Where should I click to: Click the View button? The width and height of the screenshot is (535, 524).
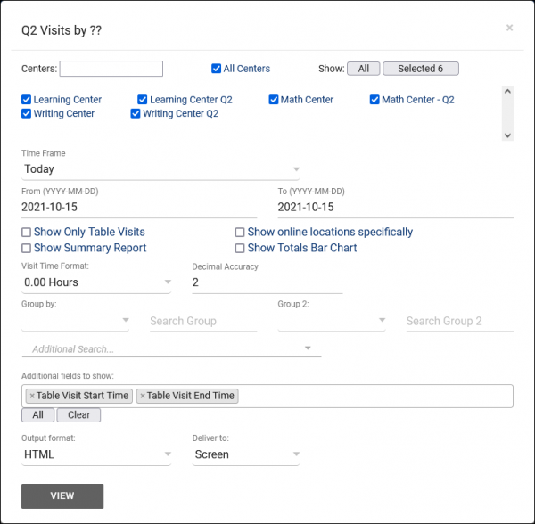pyautogui.click(x=62, y=496)
